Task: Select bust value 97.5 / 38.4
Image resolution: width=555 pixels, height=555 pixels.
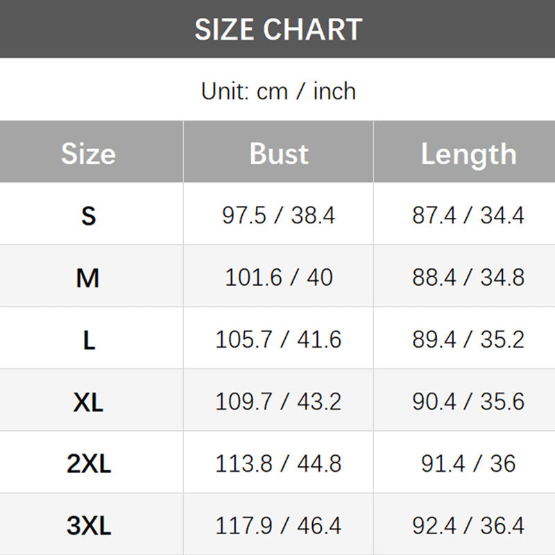Action: tap(278, 216)
